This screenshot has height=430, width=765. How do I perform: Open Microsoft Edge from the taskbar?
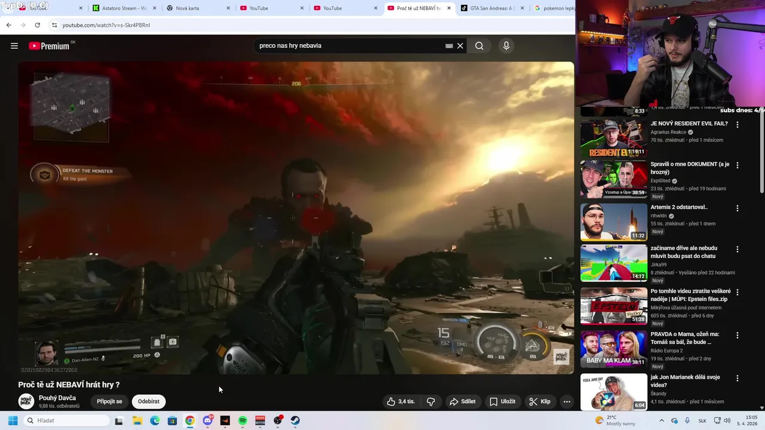pos(155,420)
